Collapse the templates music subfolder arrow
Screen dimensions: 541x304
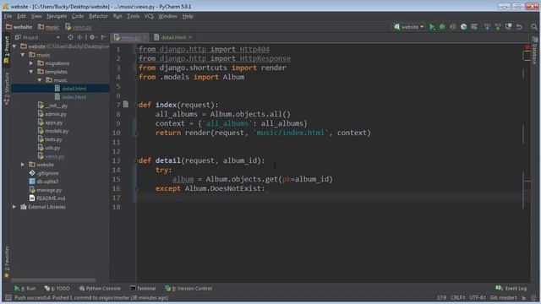pyautogui.click(x=40, y=80)
